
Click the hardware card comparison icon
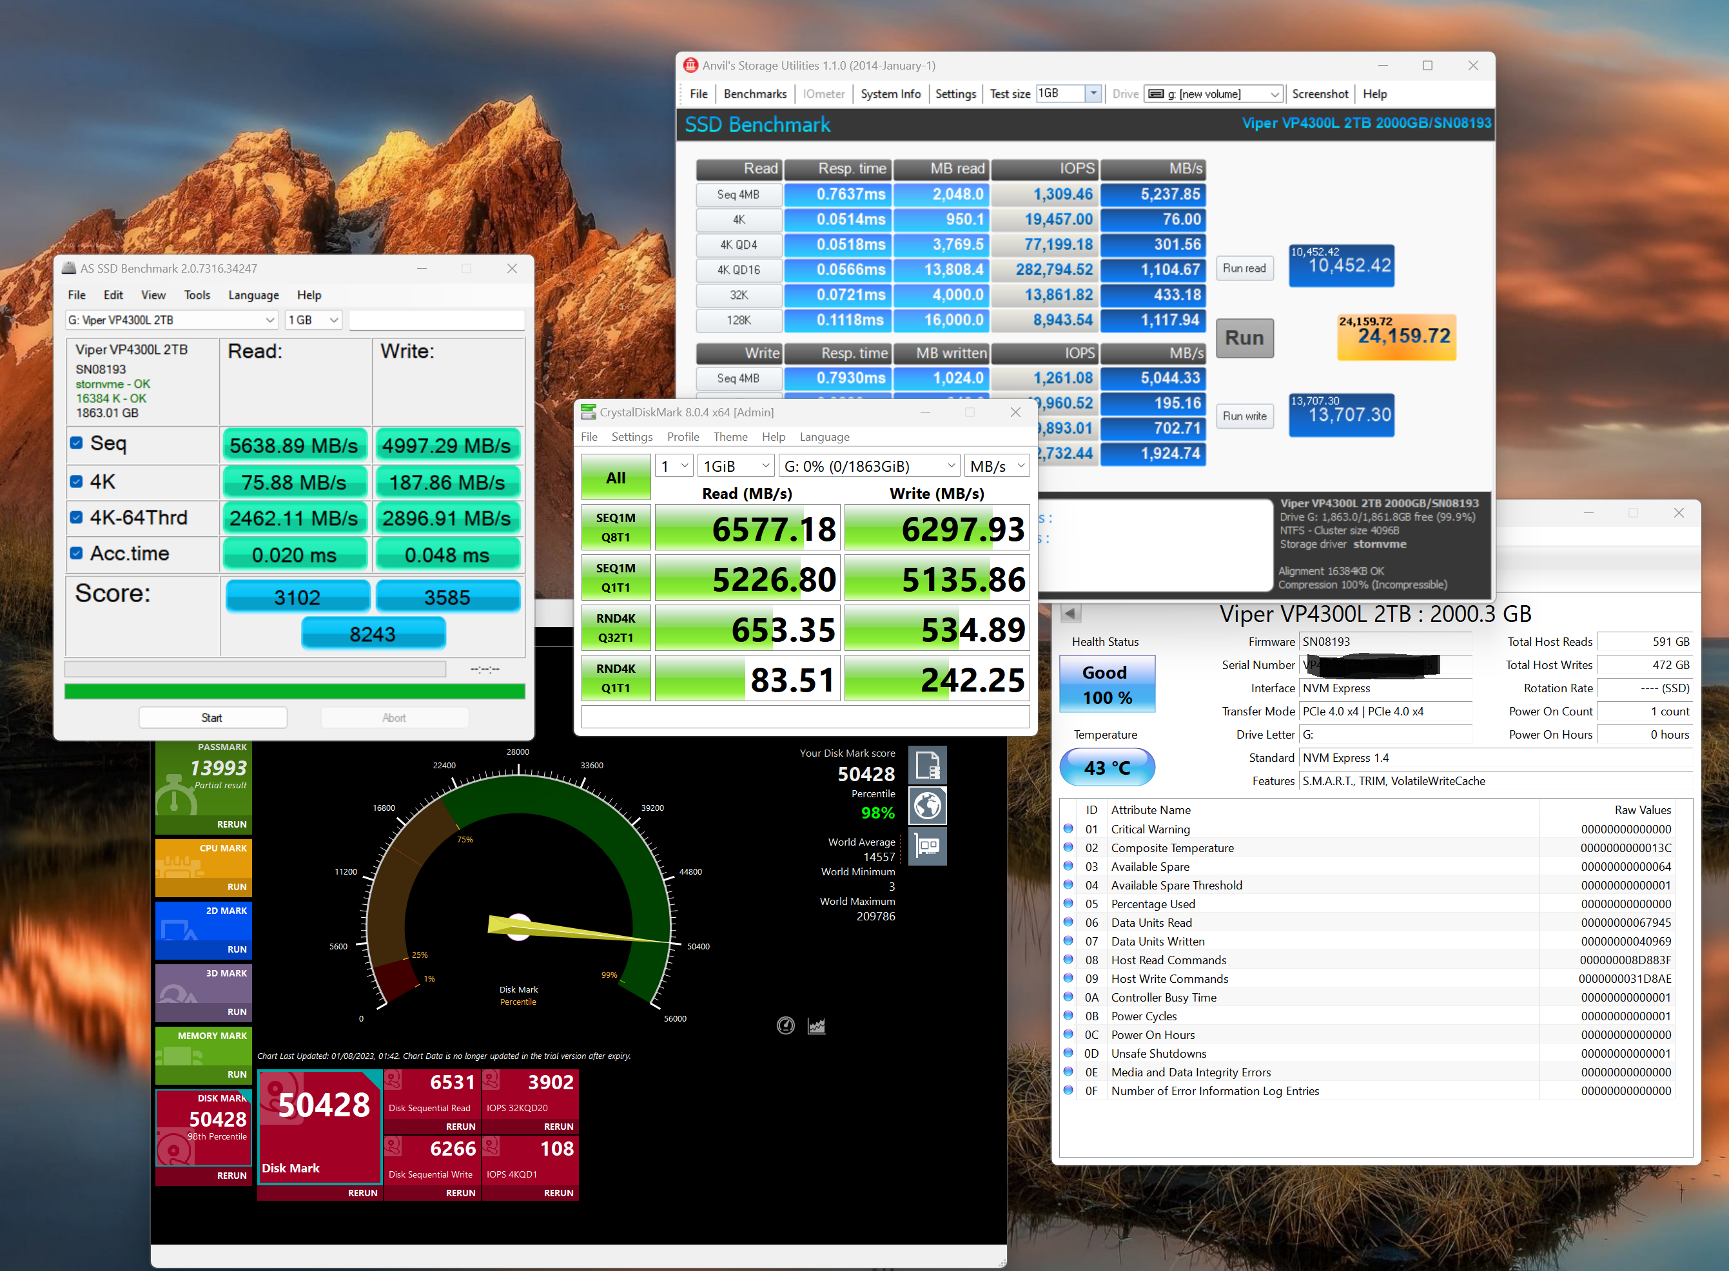(x=927, y=846)
